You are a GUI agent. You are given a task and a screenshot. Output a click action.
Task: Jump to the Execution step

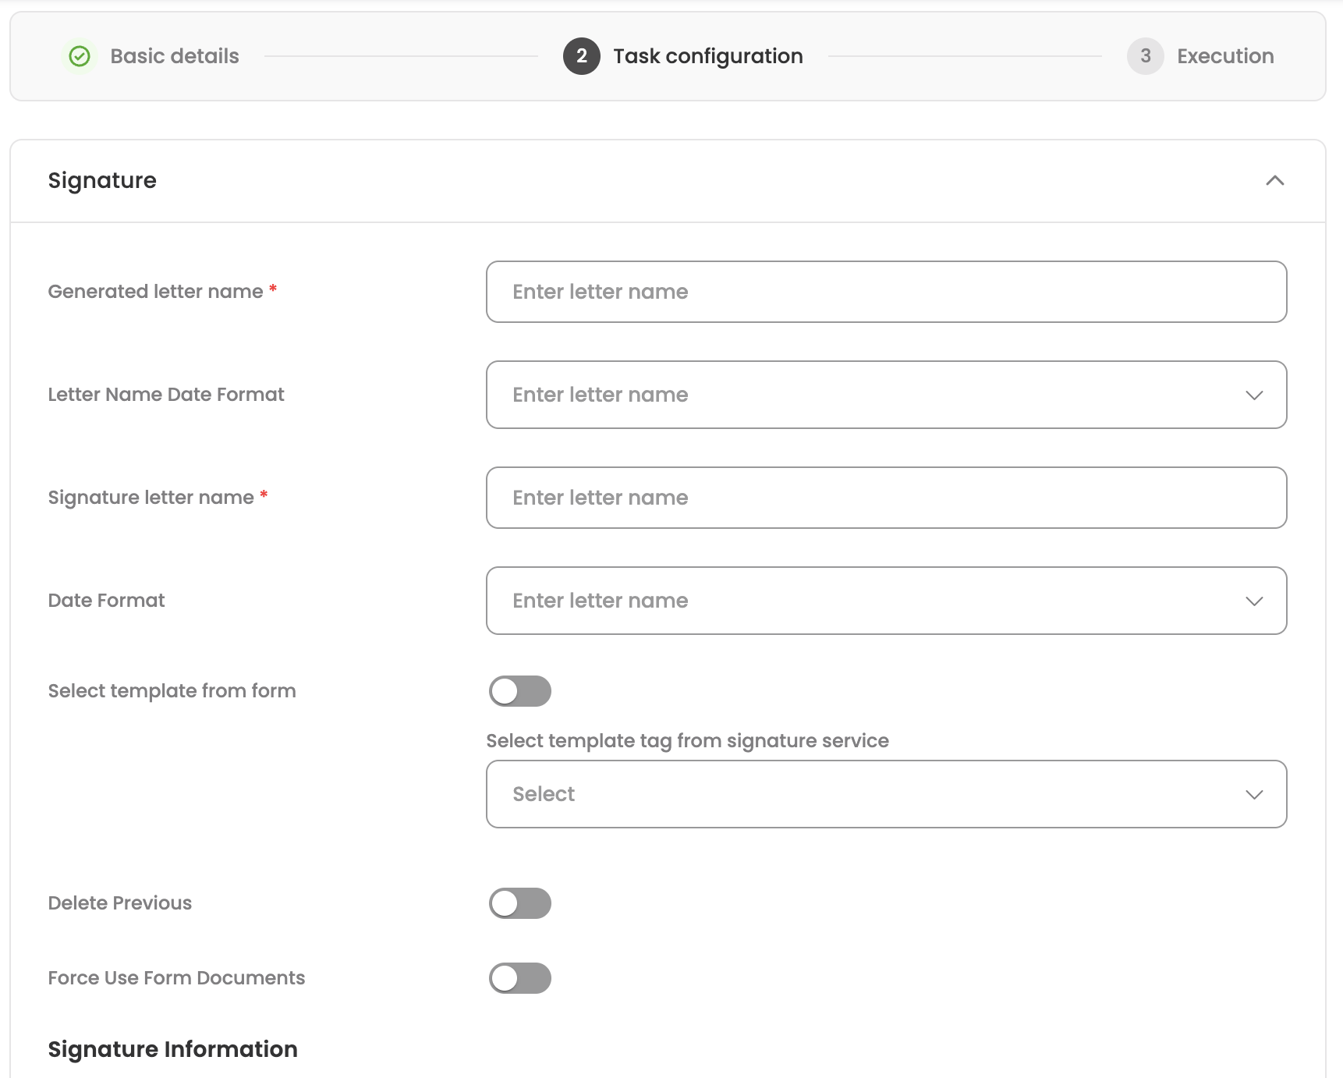pyautogui.click(x=1224, y=56)
